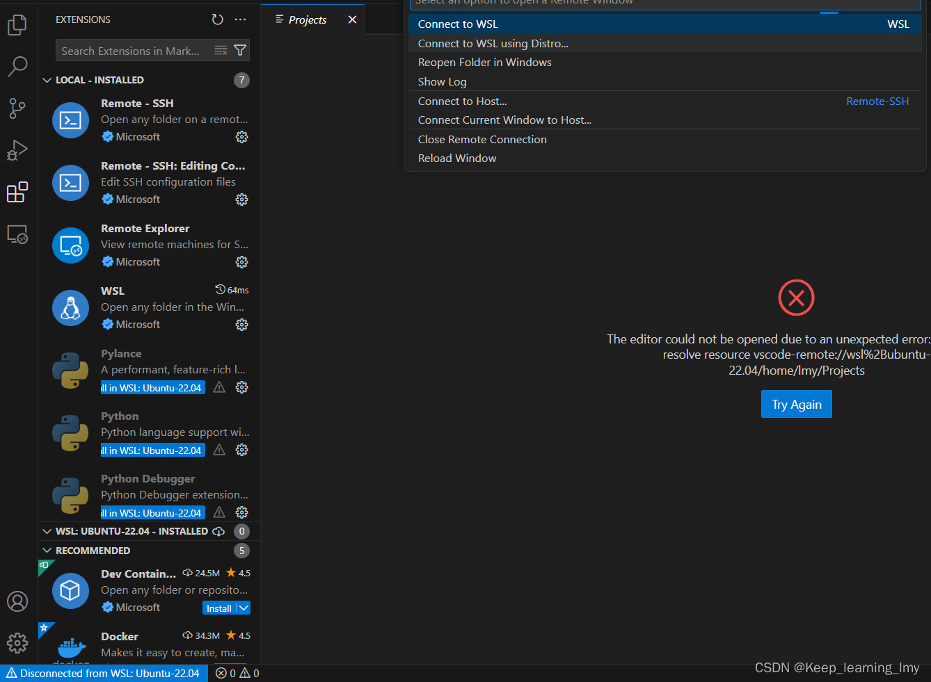This screenshot has width=931, height=682.
Task: Open Manage gear in activity bar
Action: (x=17, y=643)
